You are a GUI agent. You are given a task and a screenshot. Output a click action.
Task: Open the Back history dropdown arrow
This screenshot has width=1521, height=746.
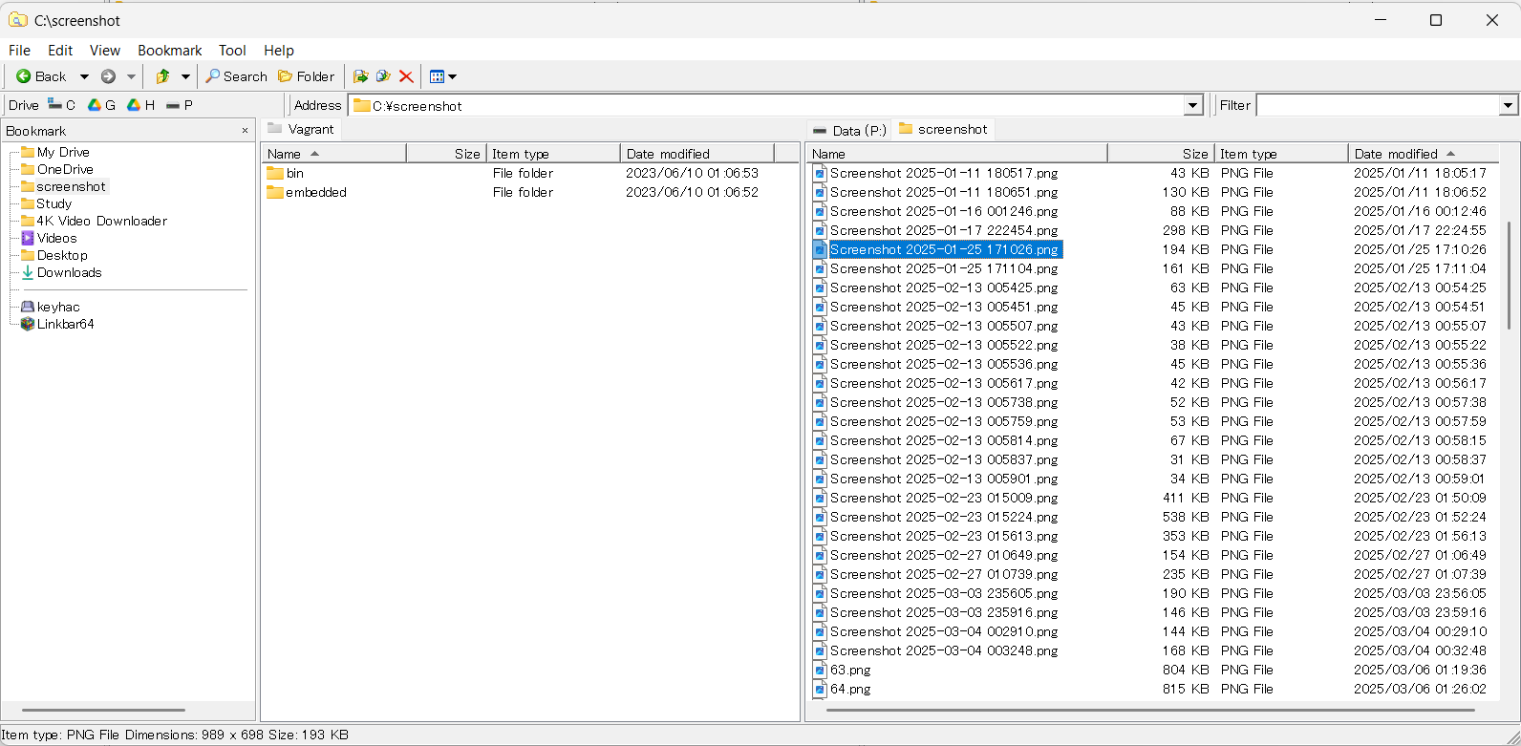coord(84,76)
